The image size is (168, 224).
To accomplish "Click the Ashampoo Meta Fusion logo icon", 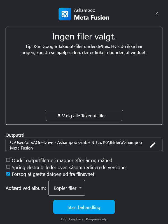I will (x=65, y=14).
